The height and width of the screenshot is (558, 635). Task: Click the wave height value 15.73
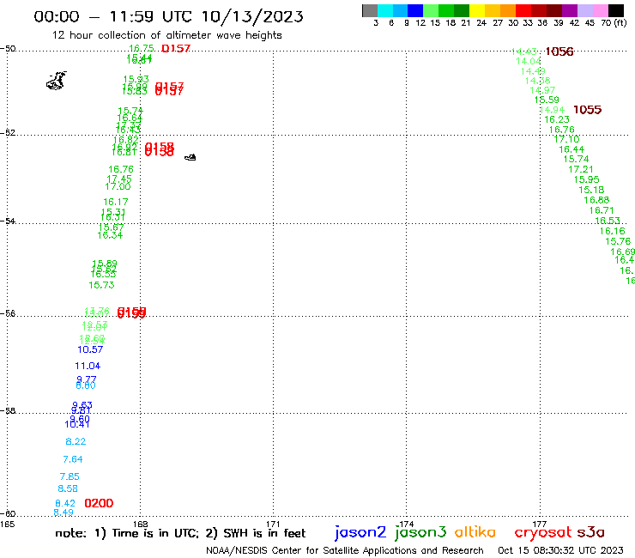101,285
